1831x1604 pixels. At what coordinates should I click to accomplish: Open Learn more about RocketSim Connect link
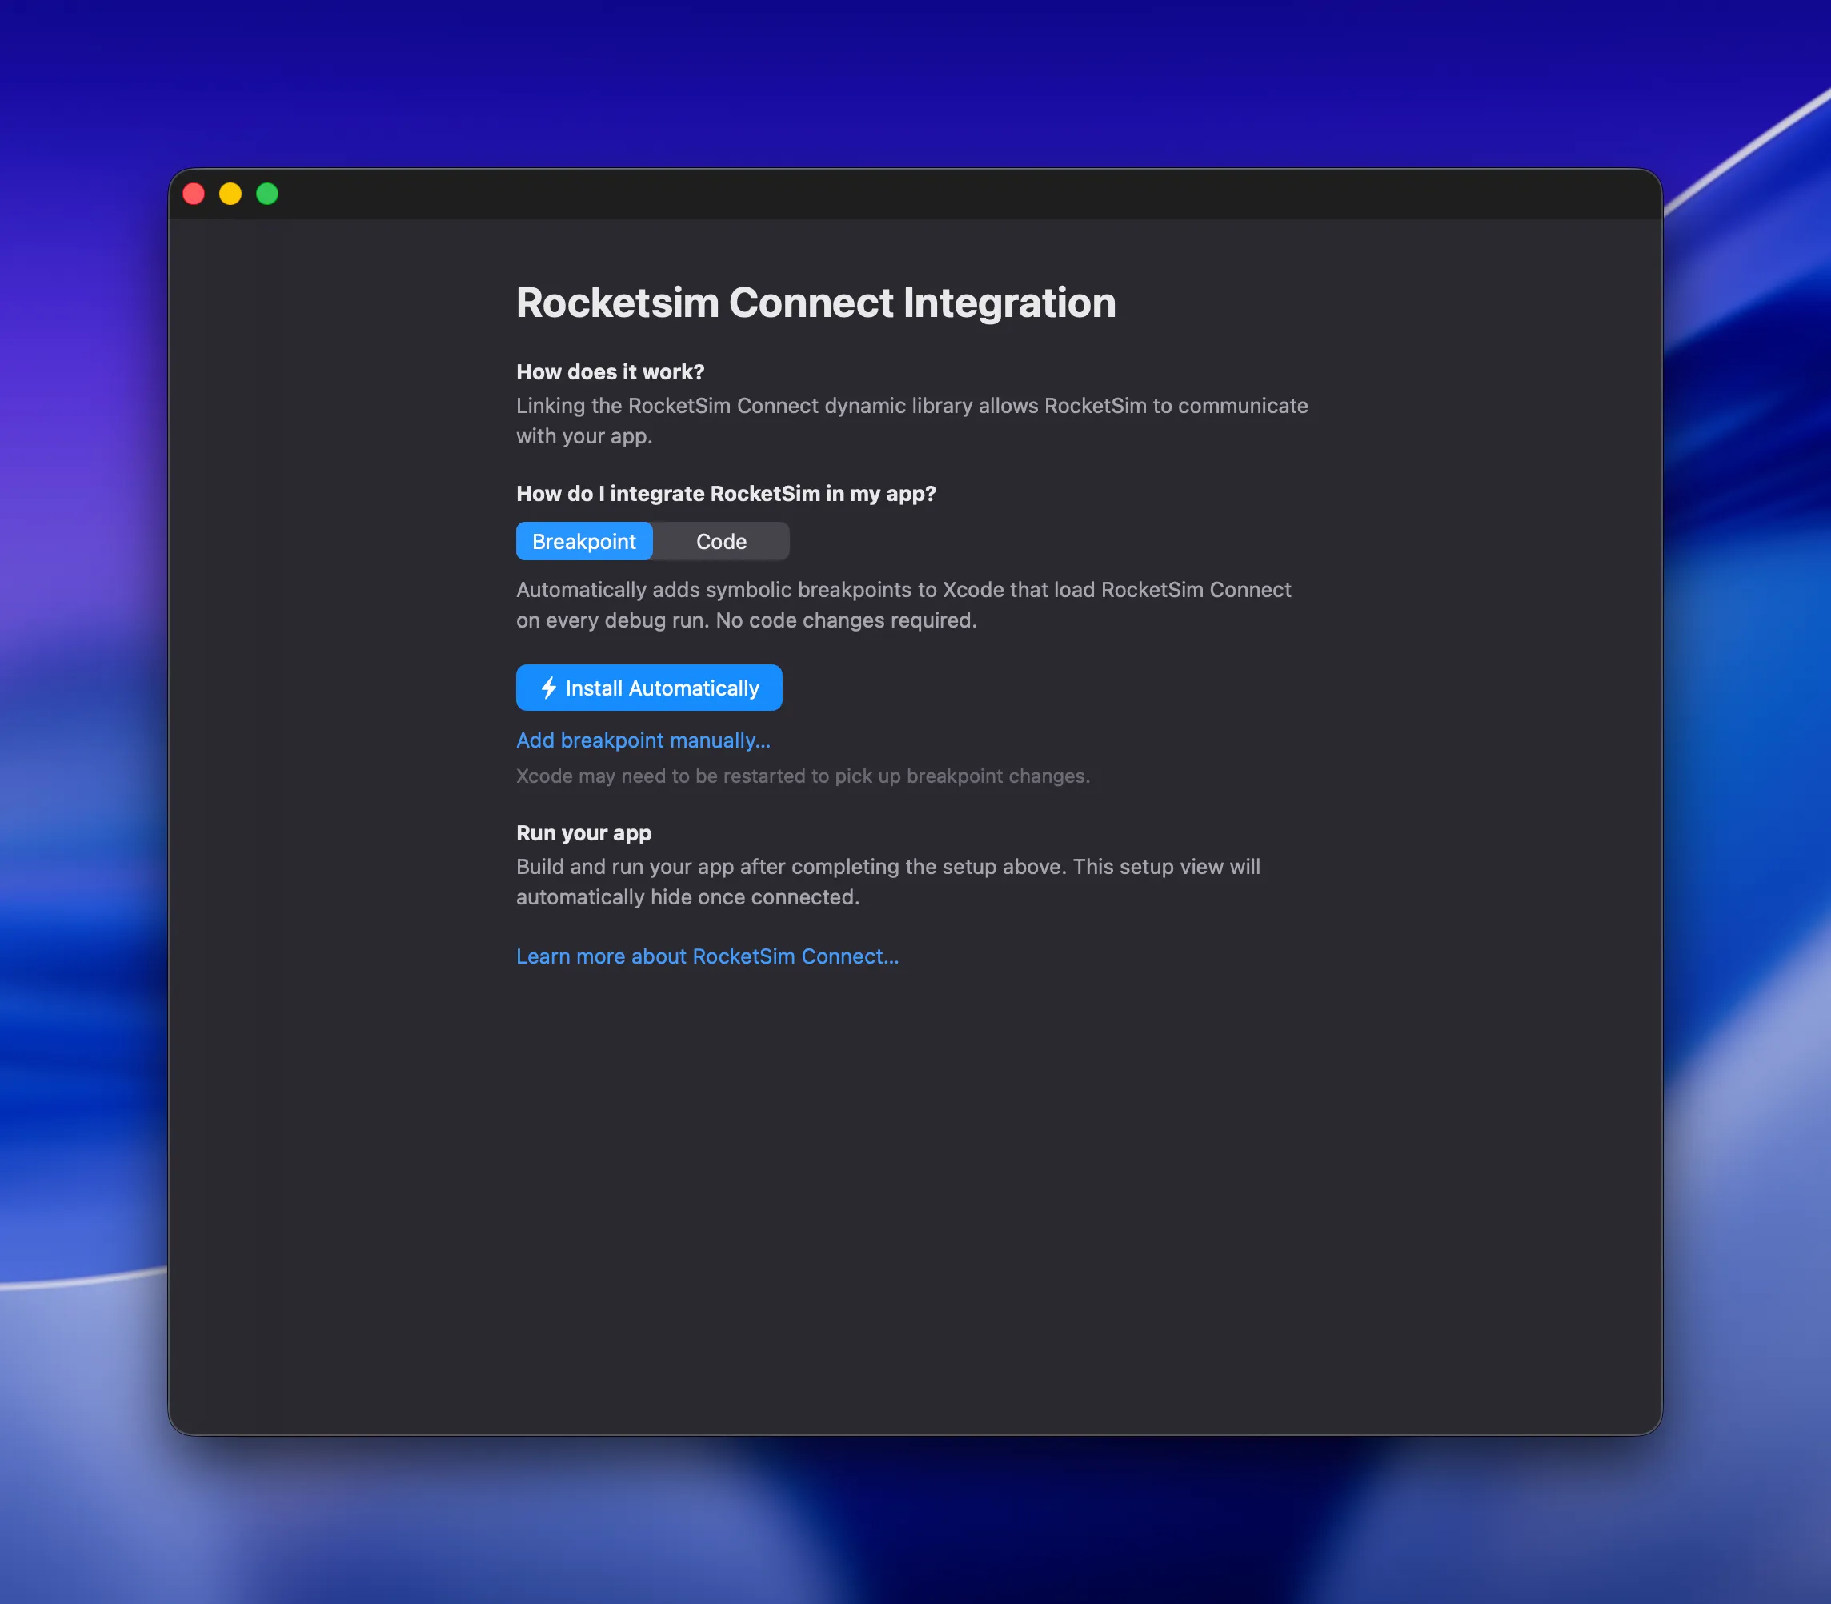[x=707, y=956]
